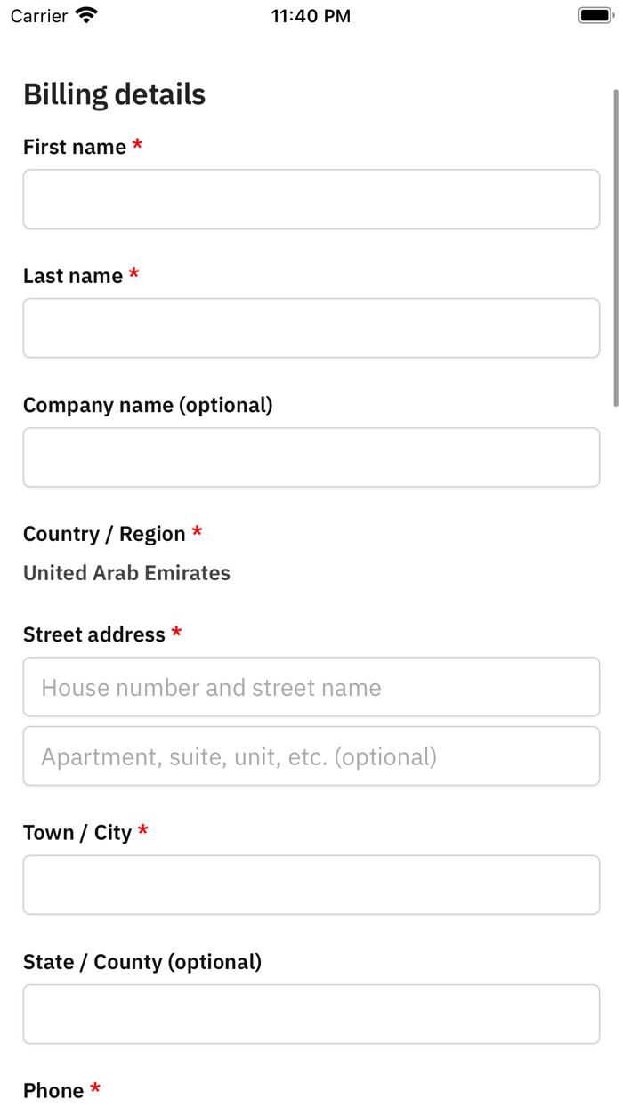Viewport: 623px width, 1107px height.
Task: Click the Town / City input box
Action: coord(311,885)
